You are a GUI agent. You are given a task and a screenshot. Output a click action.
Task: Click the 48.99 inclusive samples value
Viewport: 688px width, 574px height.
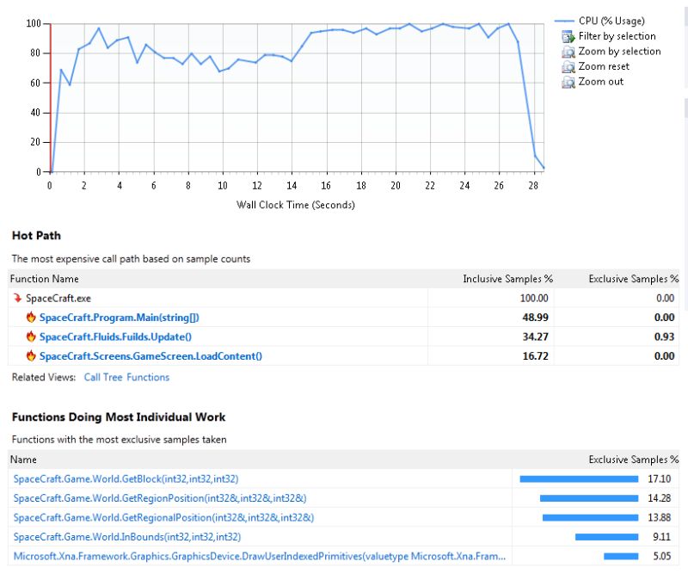pyautogui.click(x=535, y=318)
